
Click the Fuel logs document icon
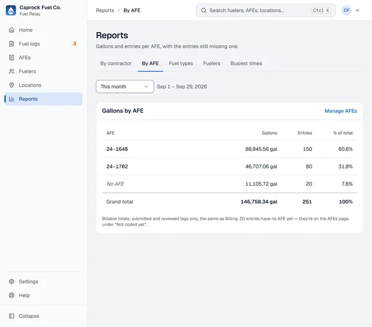pos(12,44)
